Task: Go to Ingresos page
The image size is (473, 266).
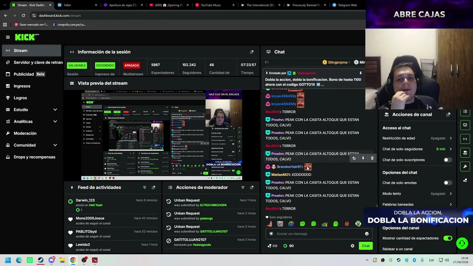Action: [x=31, y=86]
